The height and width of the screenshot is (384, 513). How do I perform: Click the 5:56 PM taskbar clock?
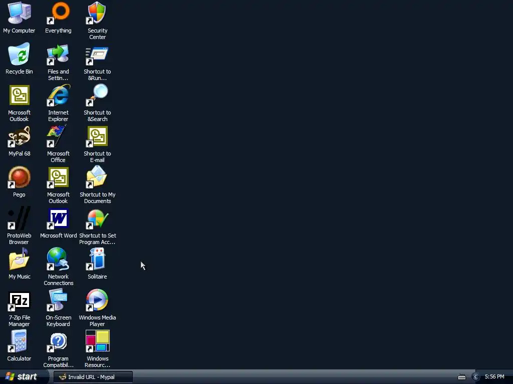(x=494, y=377)
